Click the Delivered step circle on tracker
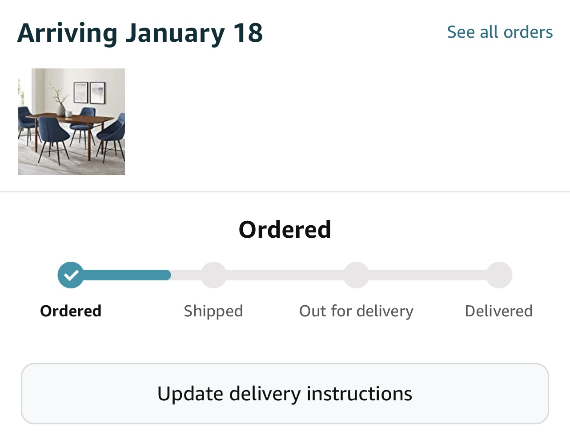This screenshot has height=443, width=570. click(x=499, y=275)
